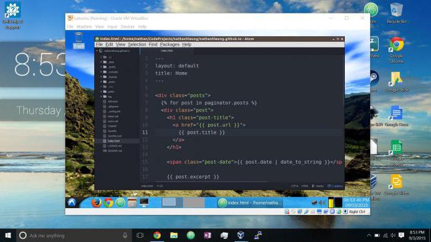Click the Windows tray speaker icon
The height and width of the screenshot is (242, 431).
click(x=393, y=236)
